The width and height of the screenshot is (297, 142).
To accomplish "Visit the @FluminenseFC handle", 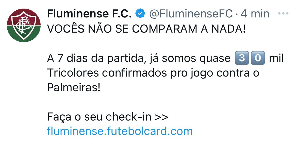I will [191, 14].
